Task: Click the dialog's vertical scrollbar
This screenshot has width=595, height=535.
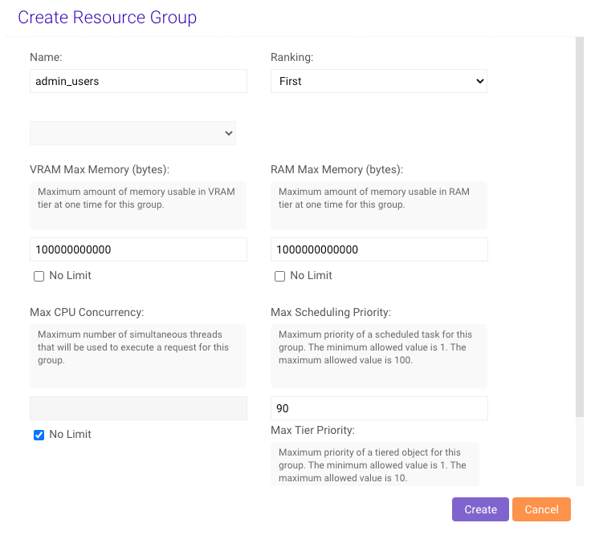Action: (x=579, y=225)
